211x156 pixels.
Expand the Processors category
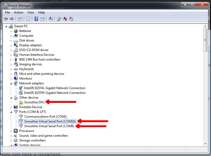tap(11, 131)
